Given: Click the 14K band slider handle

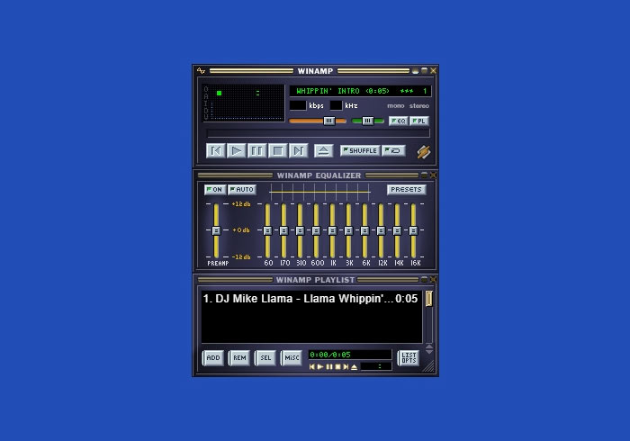Looking at the screenshot, I should tap(397, 230).
